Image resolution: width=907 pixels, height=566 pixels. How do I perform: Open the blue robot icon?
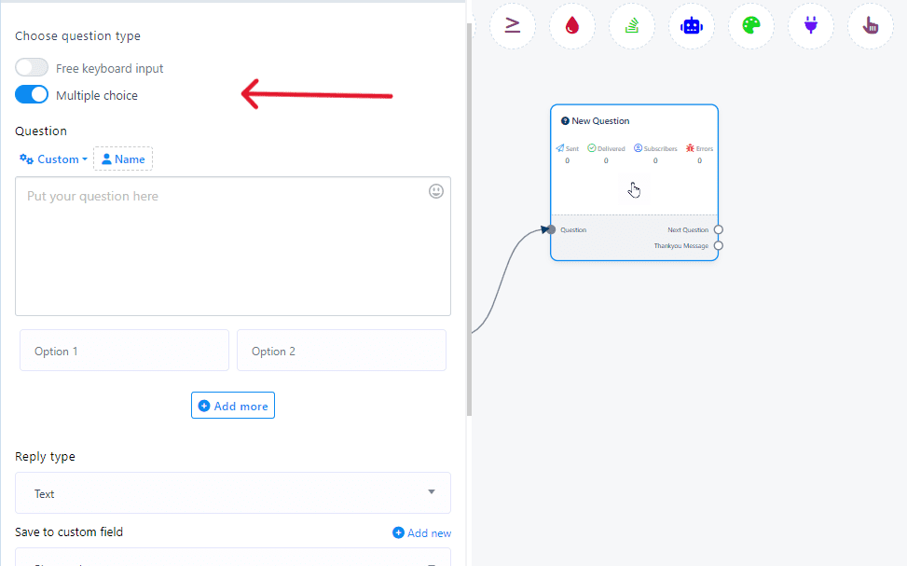691,26
